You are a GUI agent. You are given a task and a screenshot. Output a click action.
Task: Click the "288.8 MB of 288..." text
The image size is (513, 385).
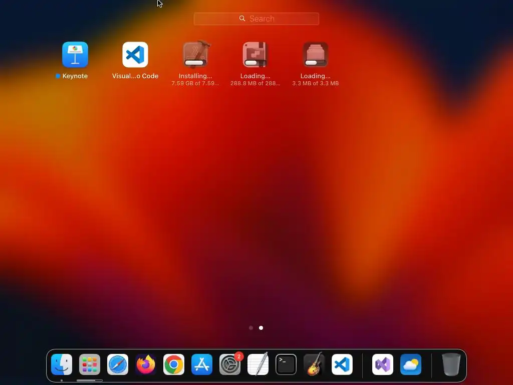click(255, 84)
